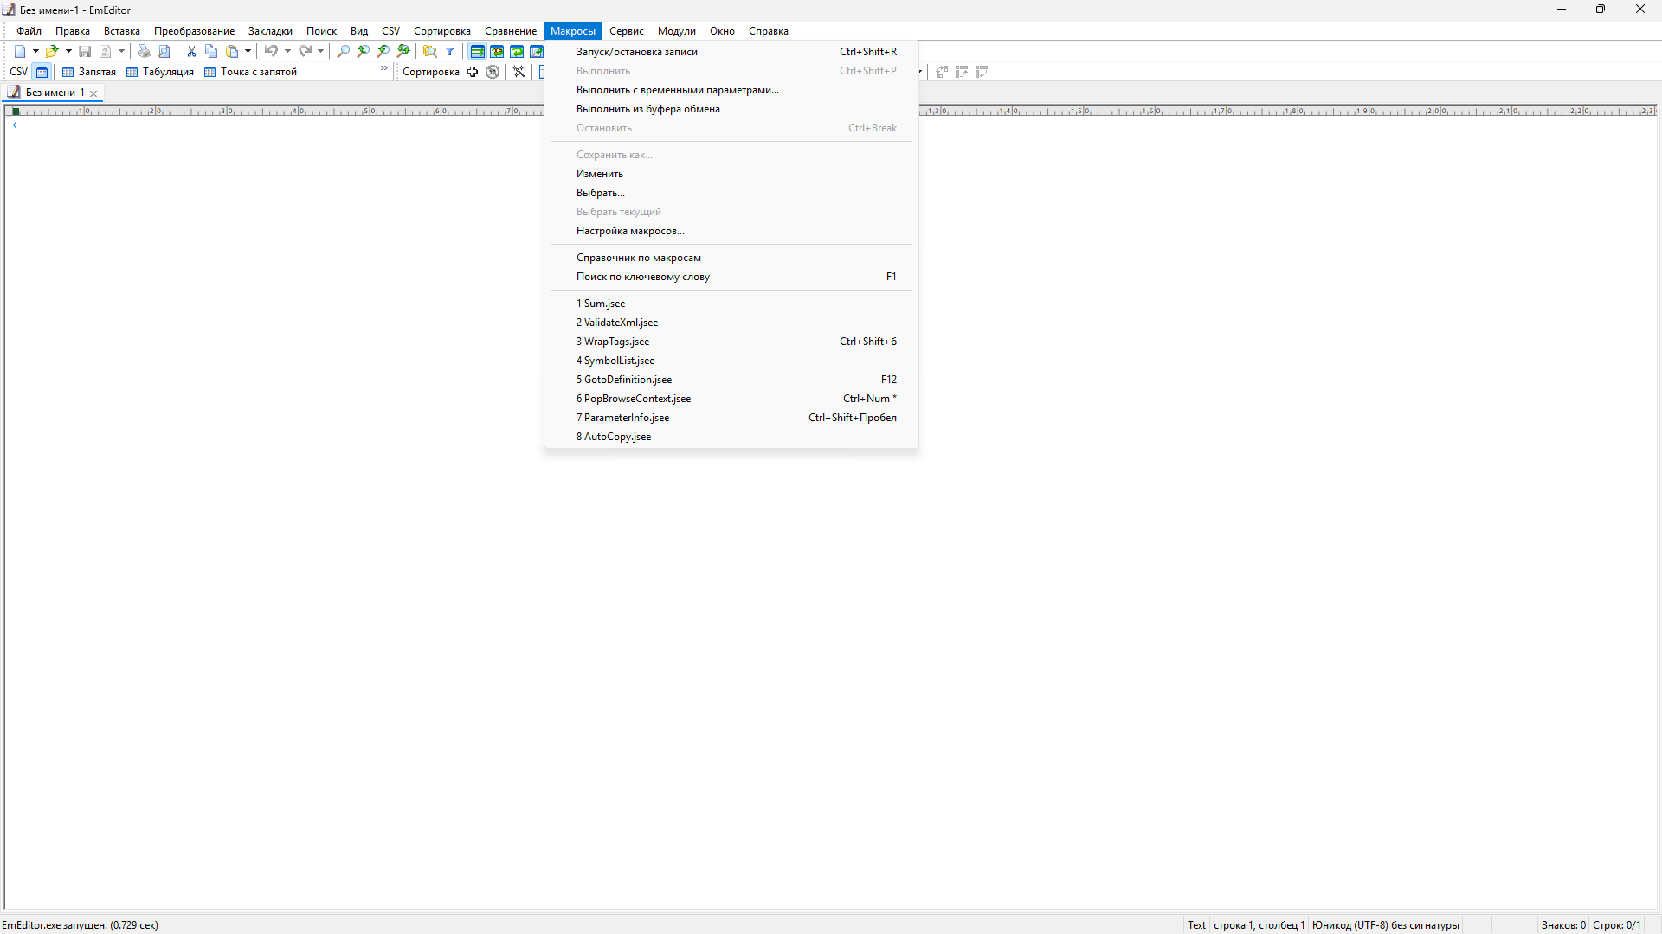Click the Юникод (UTF-8) encoding in status bar
Screen dimensions: 1662x934
tap(1386, 925)
